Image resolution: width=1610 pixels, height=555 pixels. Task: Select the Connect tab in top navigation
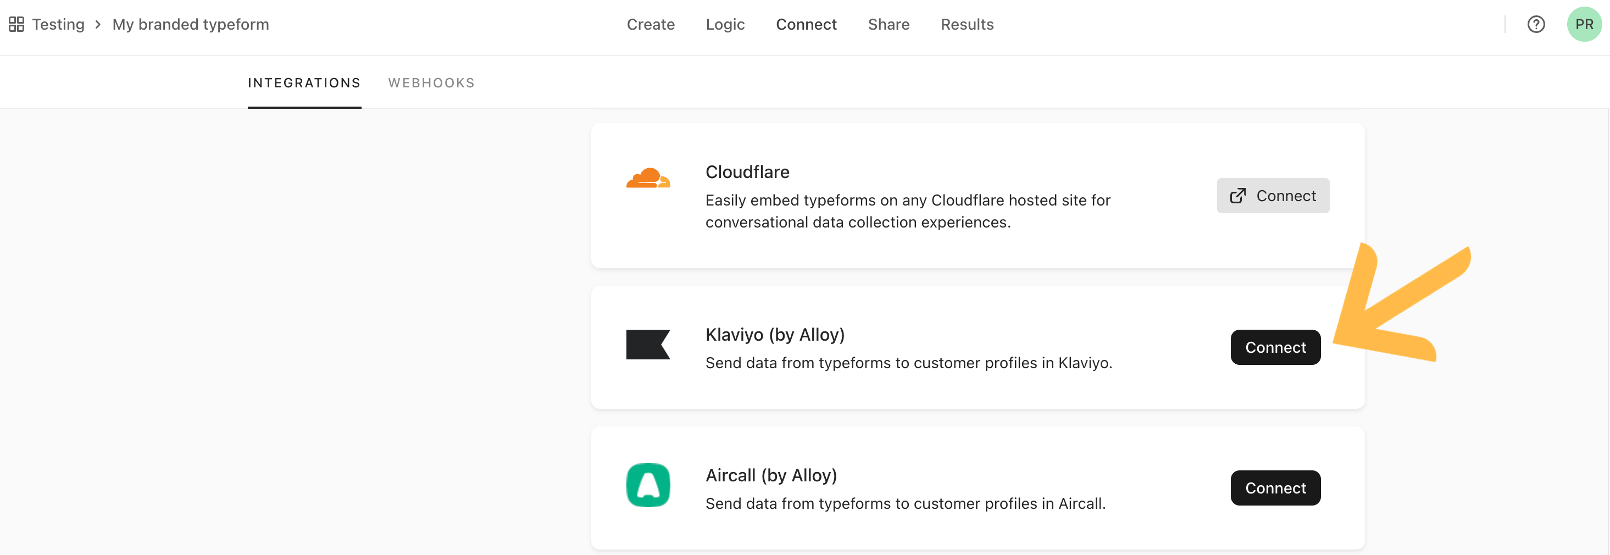806,24
